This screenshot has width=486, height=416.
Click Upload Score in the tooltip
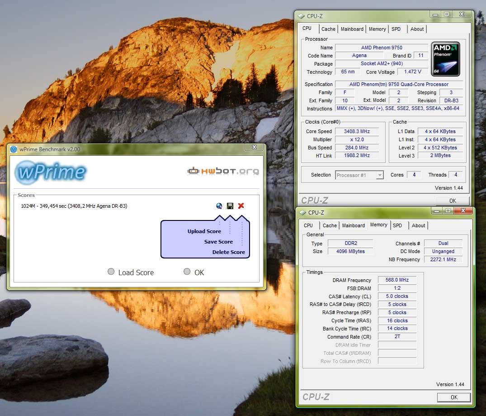204,231
